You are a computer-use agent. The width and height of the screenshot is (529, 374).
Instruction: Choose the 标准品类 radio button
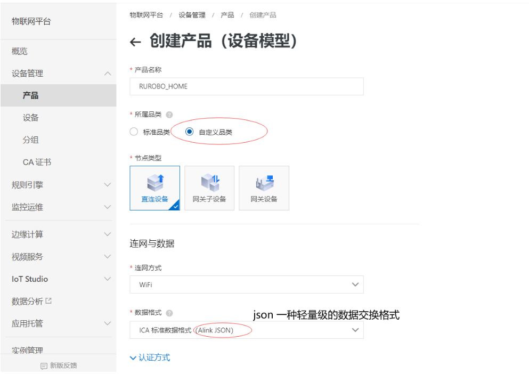tap(134, 132)
